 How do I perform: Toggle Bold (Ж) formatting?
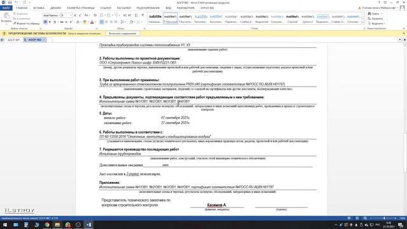(45, 22)
